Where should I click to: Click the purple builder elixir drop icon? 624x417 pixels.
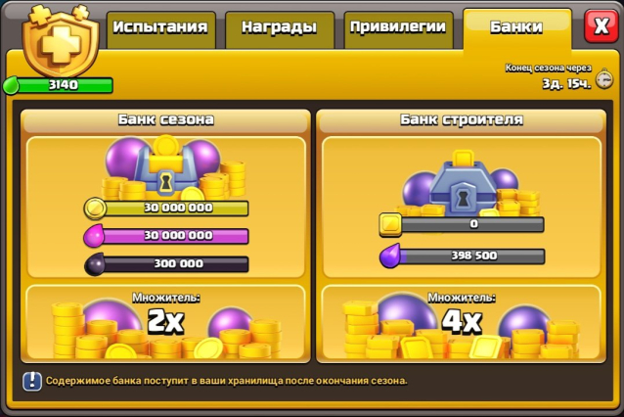pos(390,255)
